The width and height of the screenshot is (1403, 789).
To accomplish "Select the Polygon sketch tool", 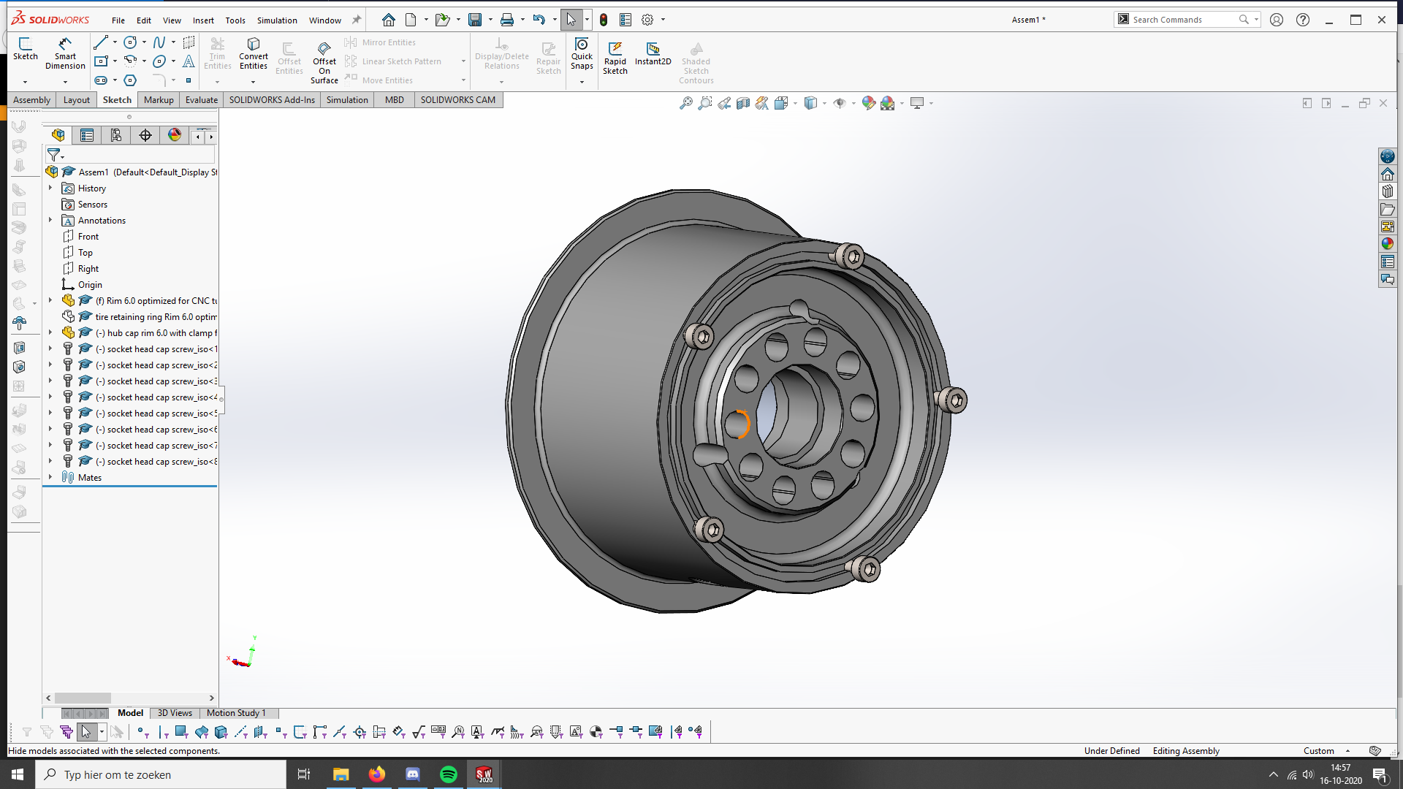I will coord(130,80).
